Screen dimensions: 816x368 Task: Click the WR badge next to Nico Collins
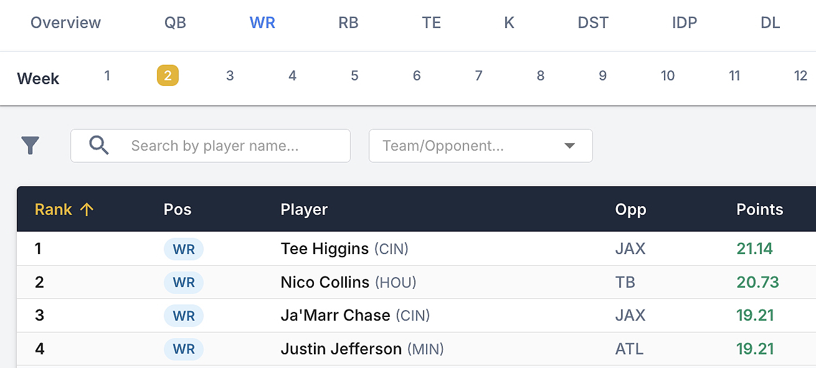coord(183,282)
